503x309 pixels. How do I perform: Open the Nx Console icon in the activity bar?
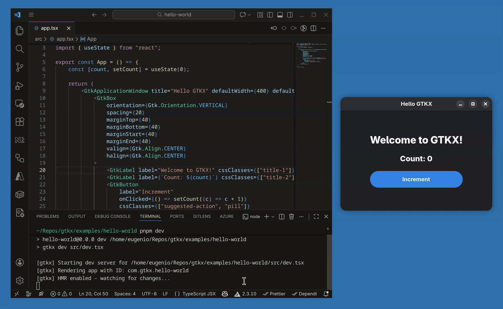(x=20, y=140)
